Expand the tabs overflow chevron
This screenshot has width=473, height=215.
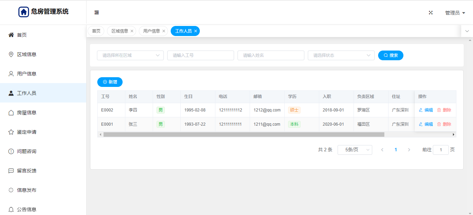[467, 31]
